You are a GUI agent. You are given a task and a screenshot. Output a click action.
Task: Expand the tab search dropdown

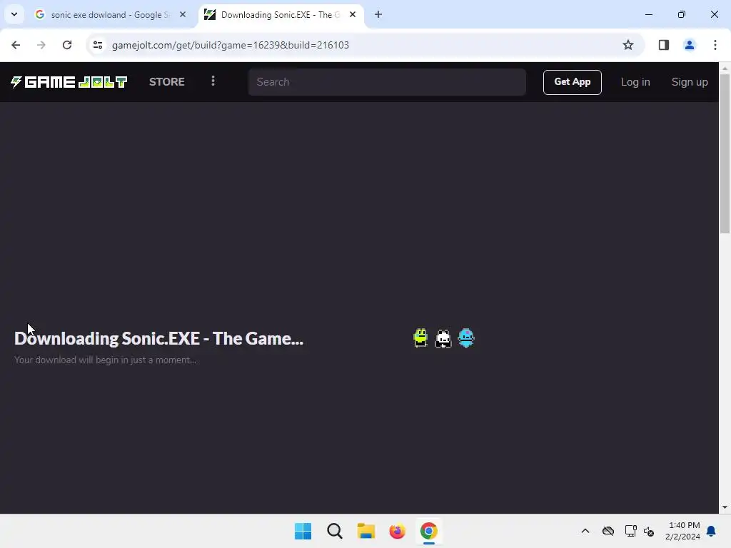coord(14,14)
